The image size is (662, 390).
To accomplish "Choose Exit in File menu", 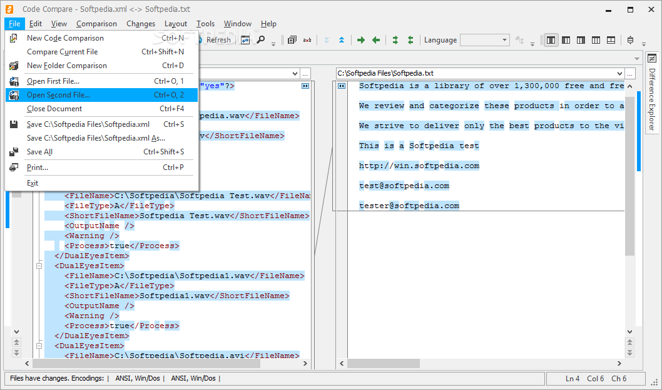I will [101, 183].
